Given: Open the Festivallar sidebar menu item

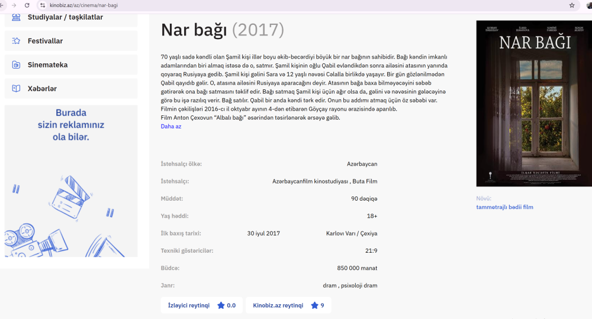Looking at the screenshot, I should click(45, 41).
